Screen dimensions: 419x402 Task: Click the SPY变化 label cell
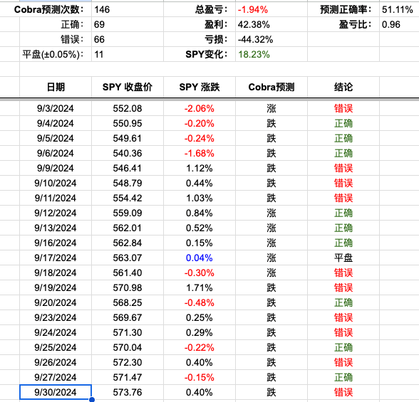tap(200, 54)
